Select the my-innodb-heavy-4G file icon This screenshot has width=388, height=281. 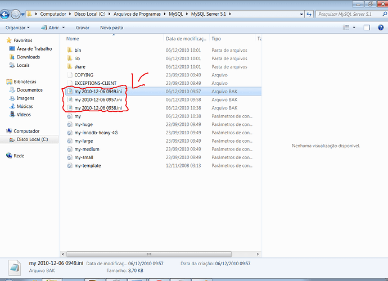(x=70, y=133)
